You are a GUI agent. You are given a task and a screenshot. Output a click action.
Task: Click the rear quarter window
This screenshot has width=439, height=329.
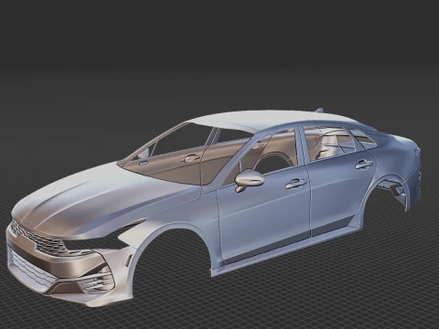coord(362,139)
